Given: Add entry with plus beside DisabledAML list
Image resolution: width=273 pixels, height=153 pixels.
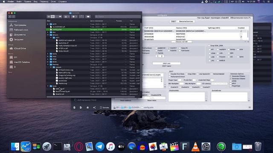Looking at the screenshot, I should tap(206, 100).
